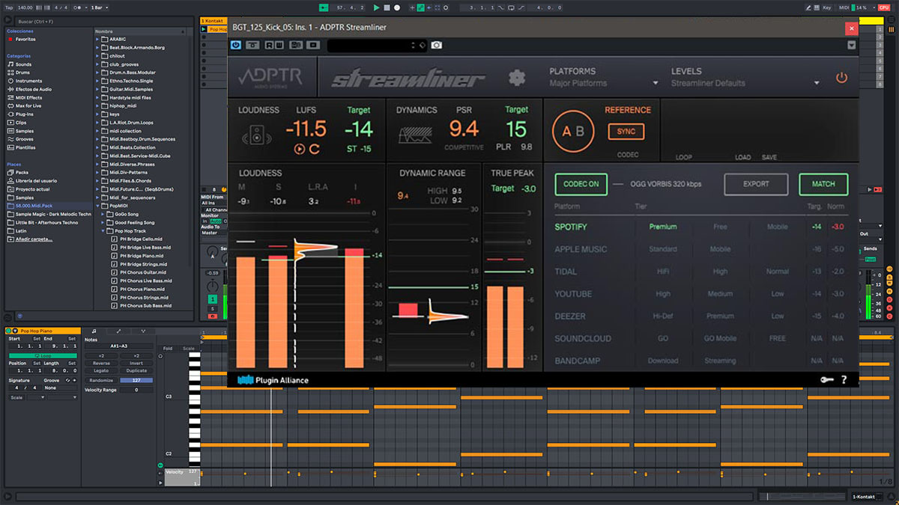Click the Invert notes button
Image resolution: width=899 pixels, height=505 pixels.
(x=136, y=363)
